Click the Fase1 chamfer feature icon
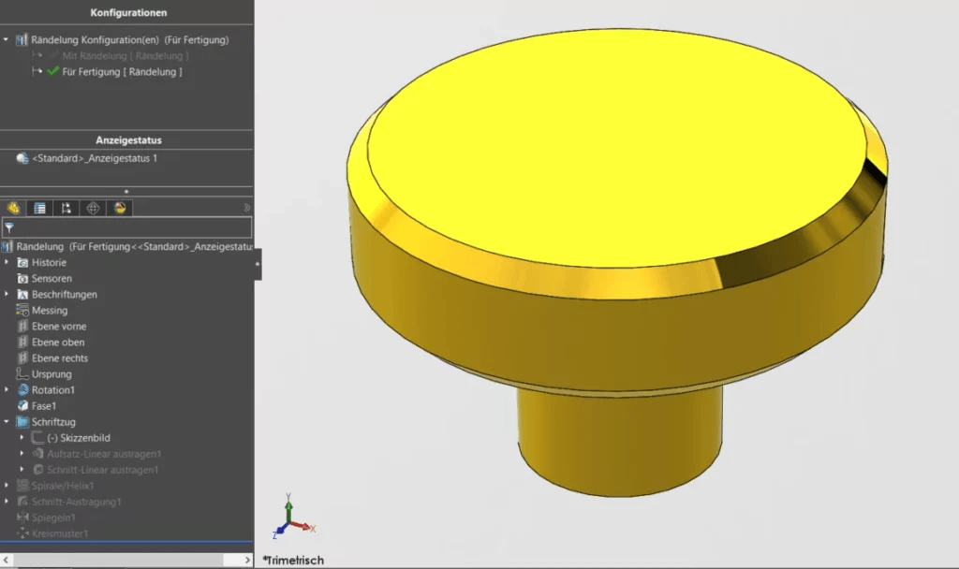 point(21,405)
